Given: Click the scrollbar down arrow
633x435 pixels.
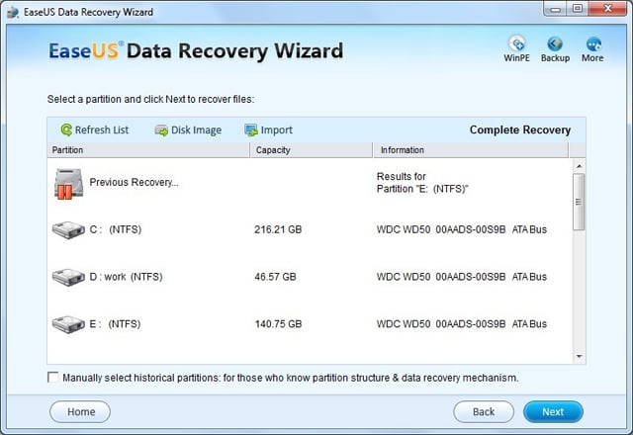Looking at the screenshot, I should point(579,356).
